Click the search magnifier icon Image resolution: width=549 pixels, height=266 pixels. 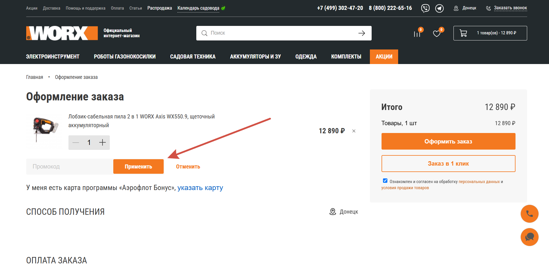204,33
